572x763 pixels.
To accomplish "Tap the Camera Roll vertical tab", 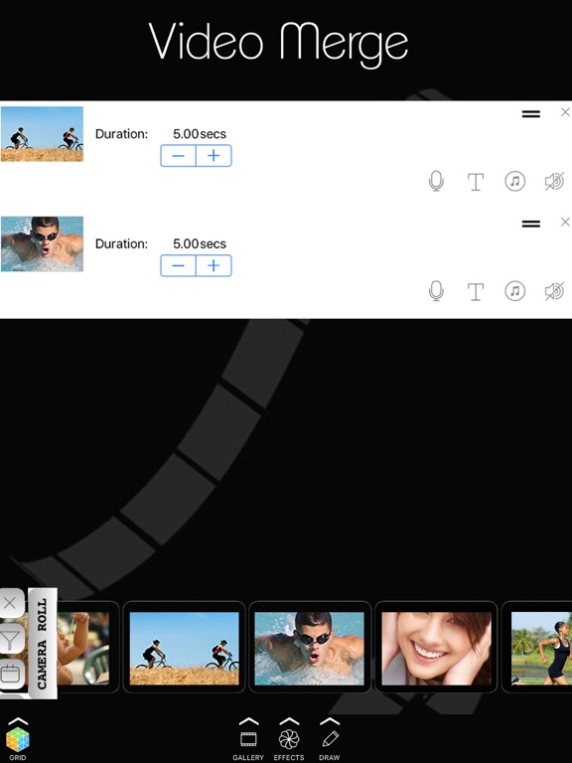I will pos(43,644).
